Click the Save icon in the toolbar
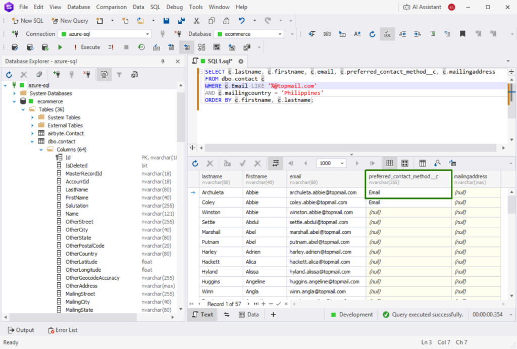 167,21
